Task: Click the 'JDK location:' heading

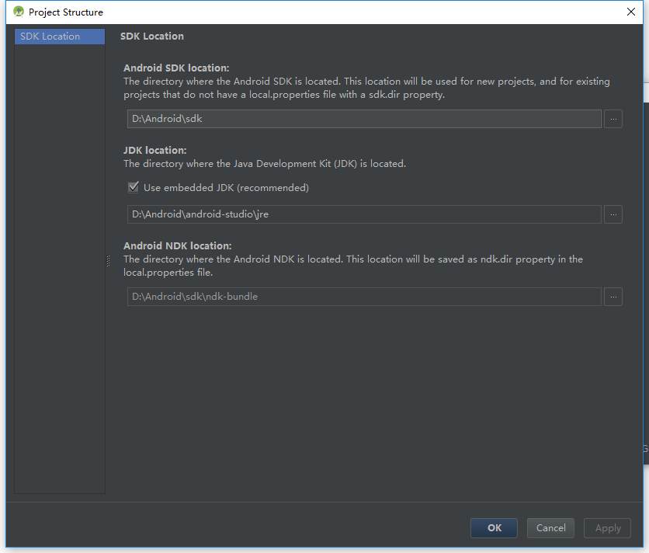Action: coord(154,151)
